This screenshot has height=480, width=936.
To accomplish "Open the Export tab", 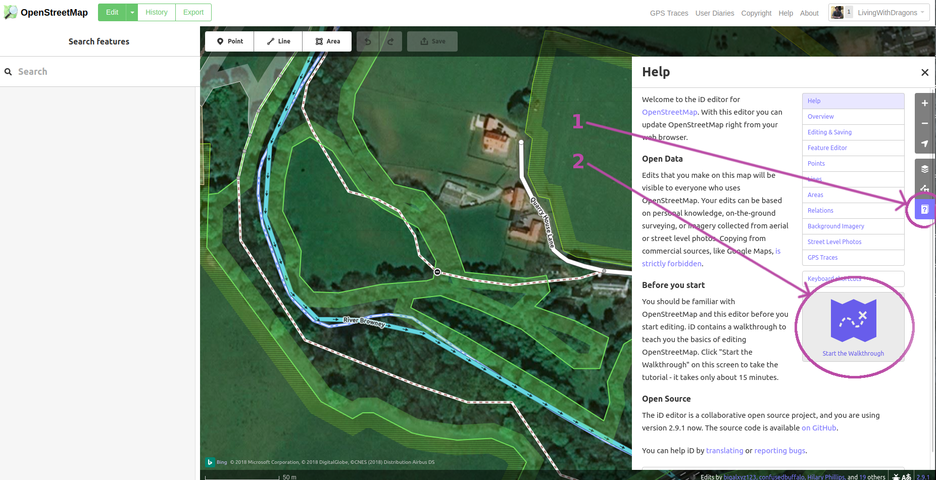I will tap(193, 12).
